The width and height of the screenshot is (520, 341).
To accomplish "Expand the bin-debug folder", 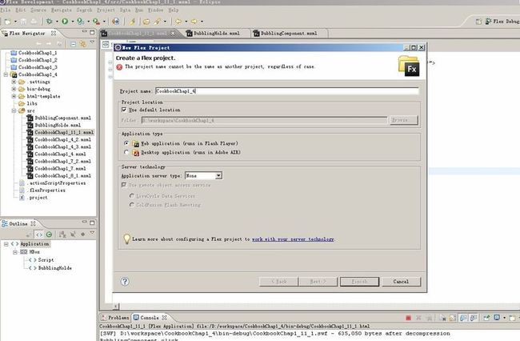I will (14, 89).
